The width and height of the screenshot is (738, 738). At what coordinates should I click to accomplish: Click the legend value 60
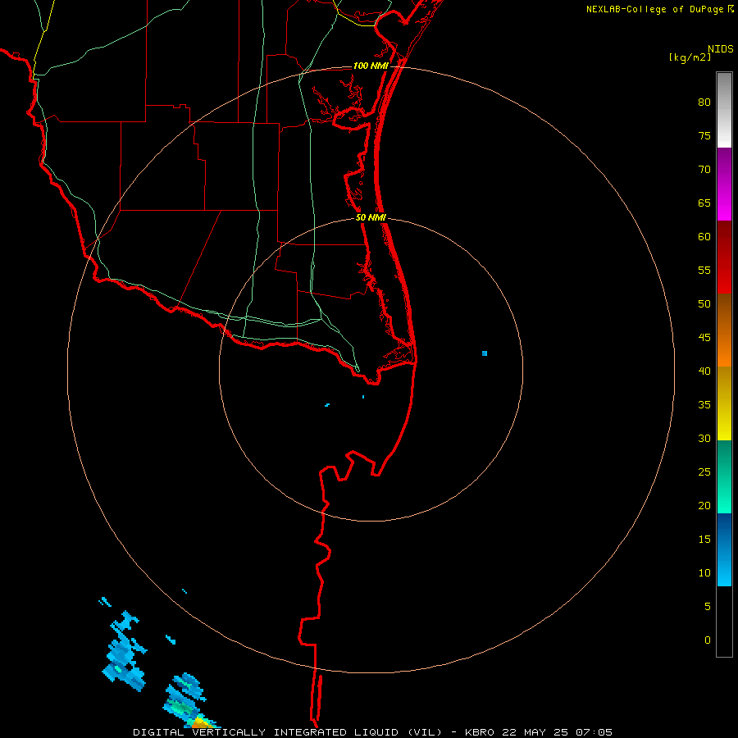click(x=704, y=237)
